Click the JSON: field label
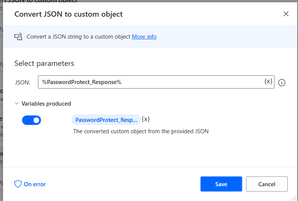Viewport: 298px width, 201px height. [x=22, y=82]
